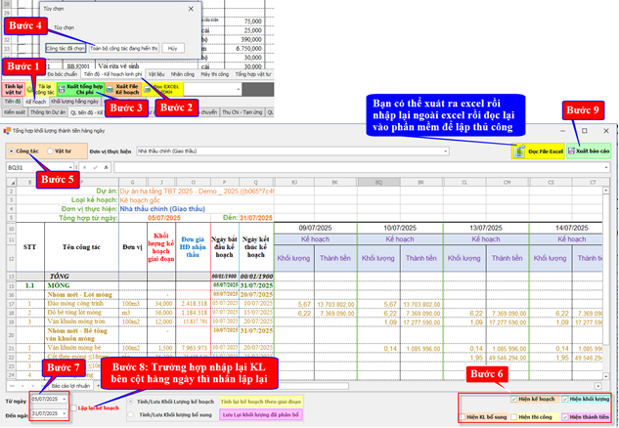Click the BQ31 cell name box
The width and height of the screenshot is (619, 428).
[29, 168]
